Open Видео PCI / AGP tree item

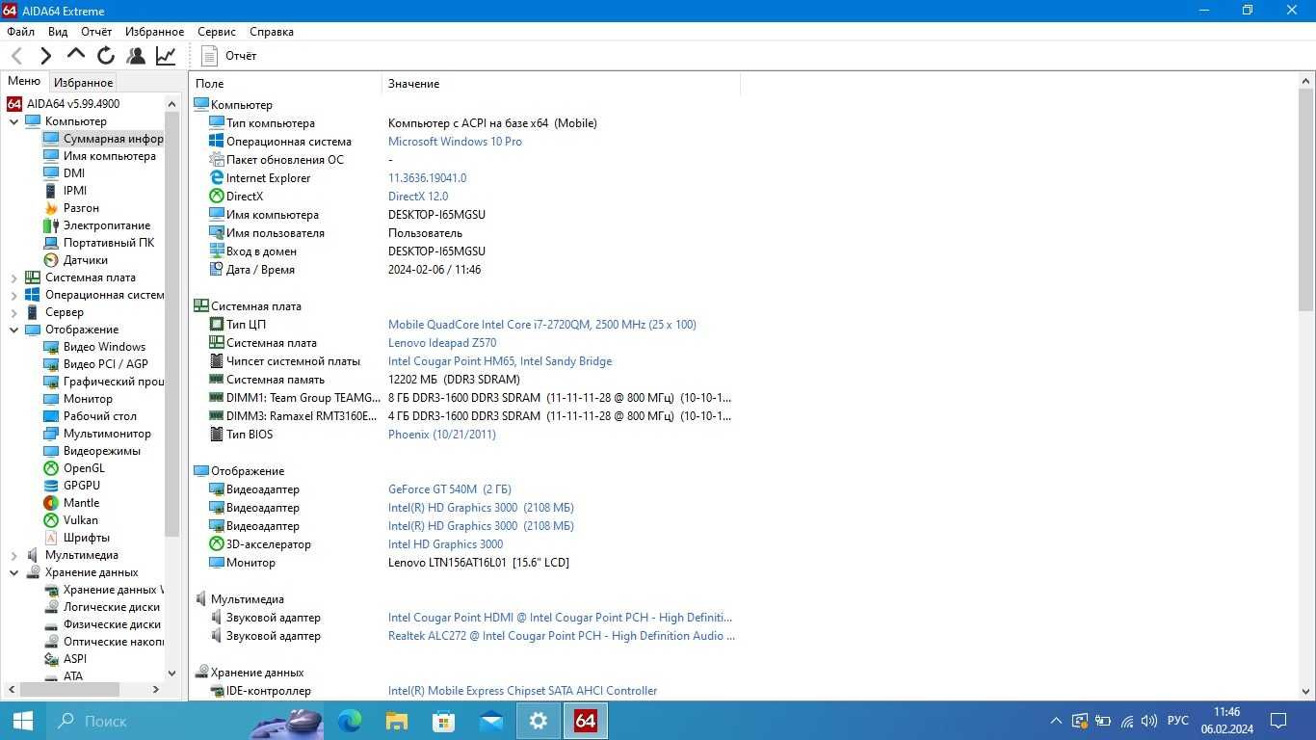click(x=106, y=364)
